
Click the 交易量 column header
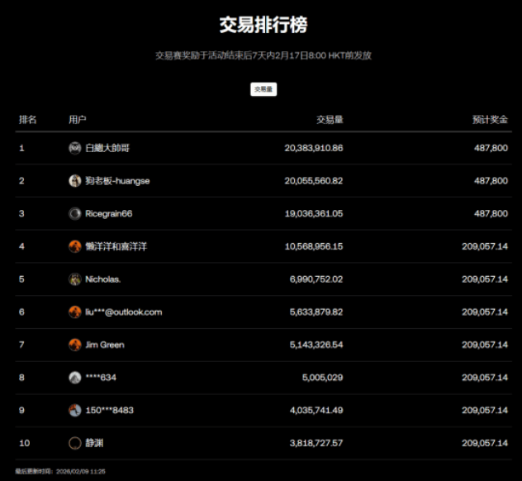pos(330,120)
